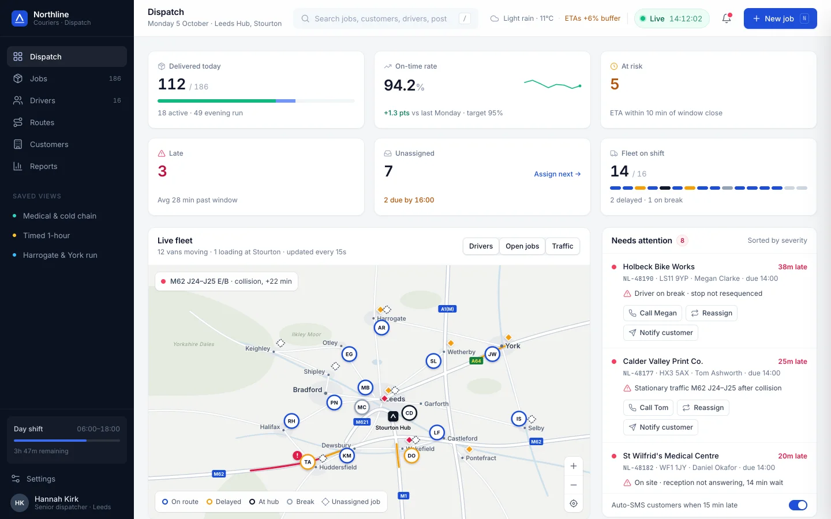The width and height of the screenshot is (831, 519).
Task: Select delayed driver marker DO
Action: click(x=411, y=456)
